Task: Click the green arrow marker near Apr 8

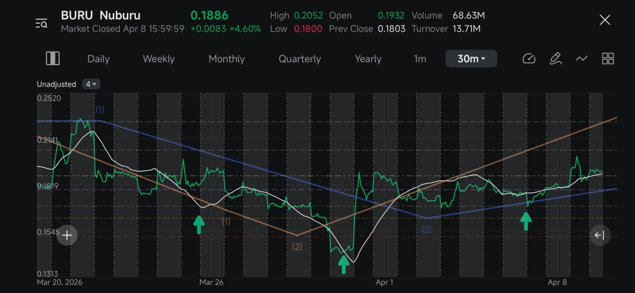Action: coord(526,221)
